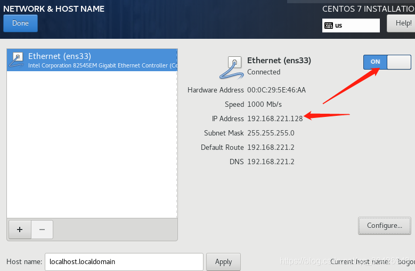This screenshot has height=271, width=415.
Task: Click the keyboard icon beside us
Action: coord(329,26)
